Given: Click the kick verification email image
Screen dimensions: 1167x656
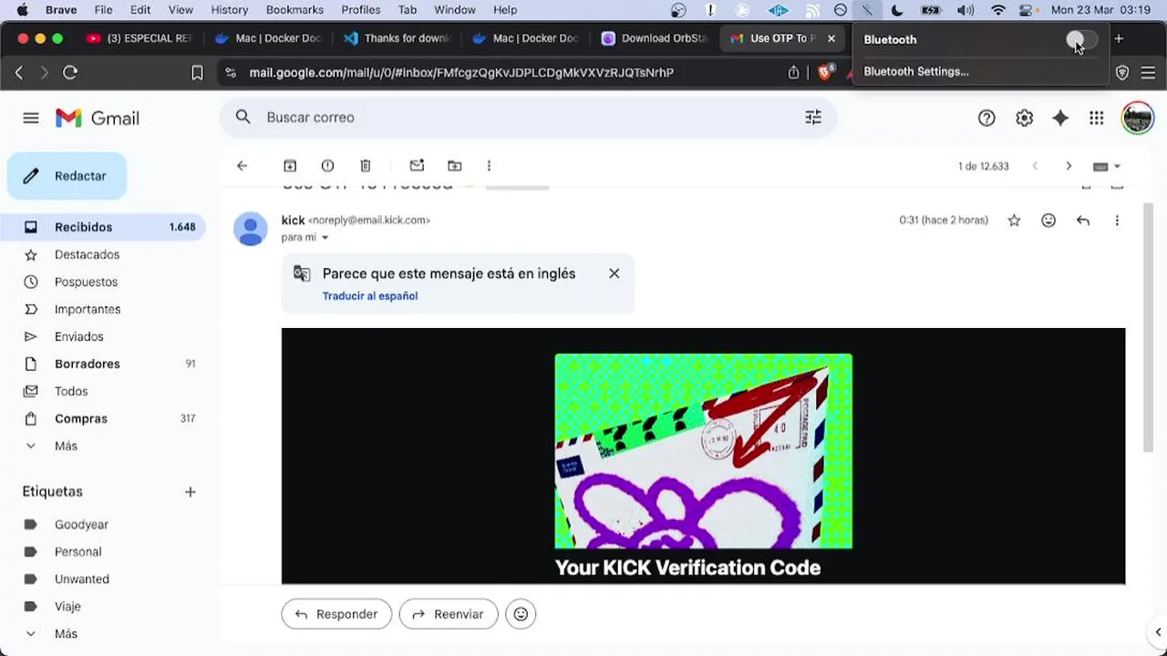Looking at the screenshot, I should pos(703,451).
